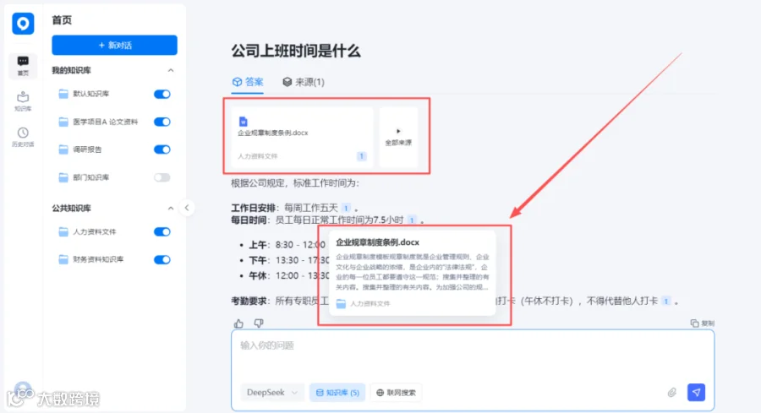Image resolution: width=761 pixels, height=413 pixels.
Task: Click citation marker after 每周工作五天
Action: pyautogui.click(x=346, y=208)
